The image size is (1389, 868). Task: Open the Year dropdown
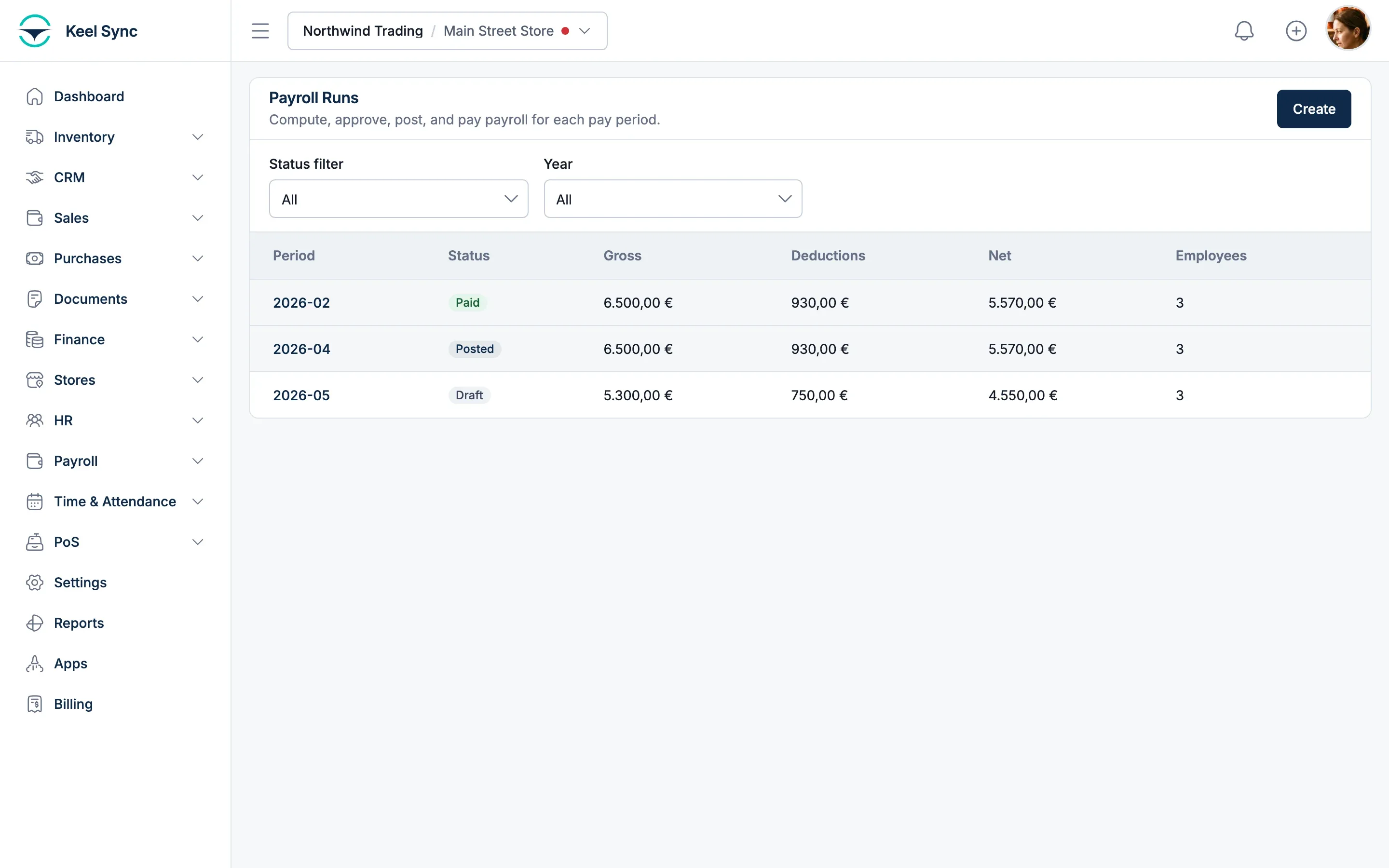pyautogui.click(x=673, y=199)
